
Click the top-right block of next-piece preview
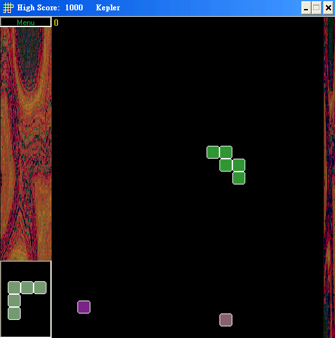(x=40, y=288)
